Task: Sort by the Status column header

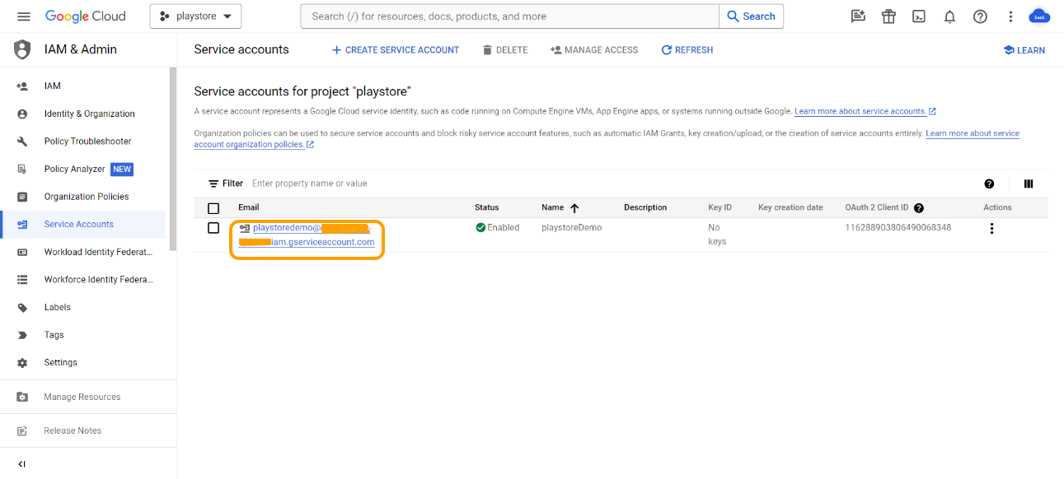Action: point(486,207)
